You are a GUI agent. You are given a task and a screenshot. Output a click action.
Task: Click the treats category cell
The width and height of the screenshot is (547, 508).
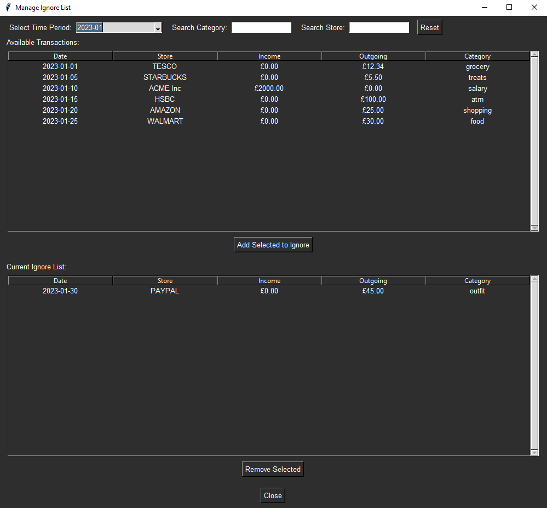pyautogui.click(x=477, y=77)
